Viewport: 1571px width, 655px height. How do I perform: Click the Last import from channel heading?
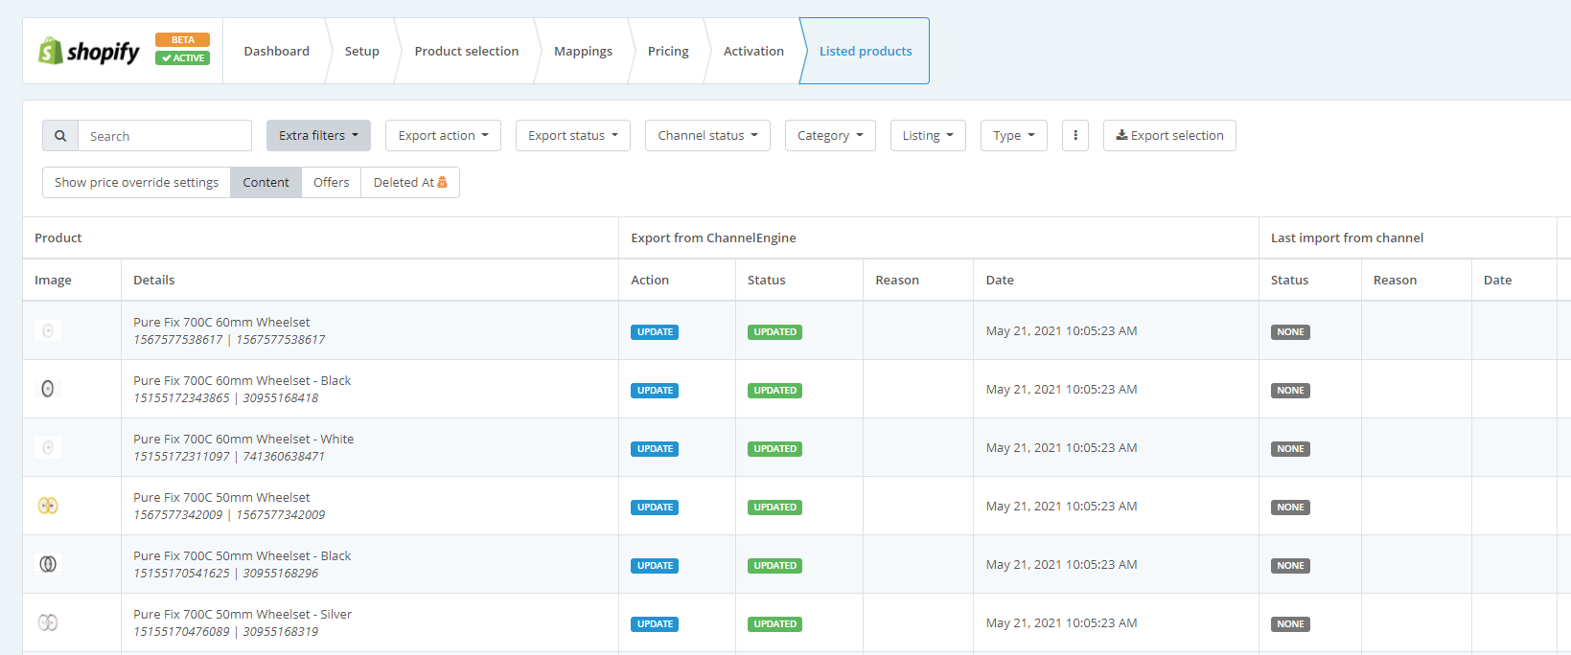point(1347,237)
